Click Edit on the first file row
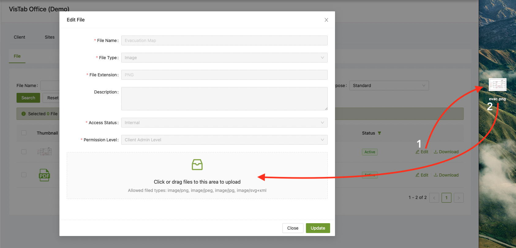Viewport: 516px width, 248px height. coord(422,152)
